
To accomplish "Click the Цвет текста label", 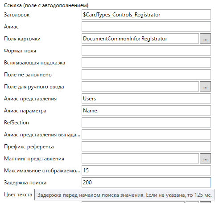I will (x=18, y=195).
